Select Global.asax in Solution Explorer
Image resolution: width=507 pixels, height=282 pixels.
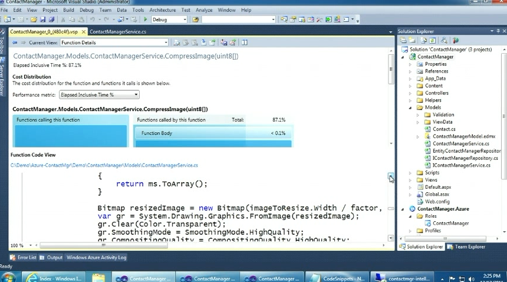point(437,194)
